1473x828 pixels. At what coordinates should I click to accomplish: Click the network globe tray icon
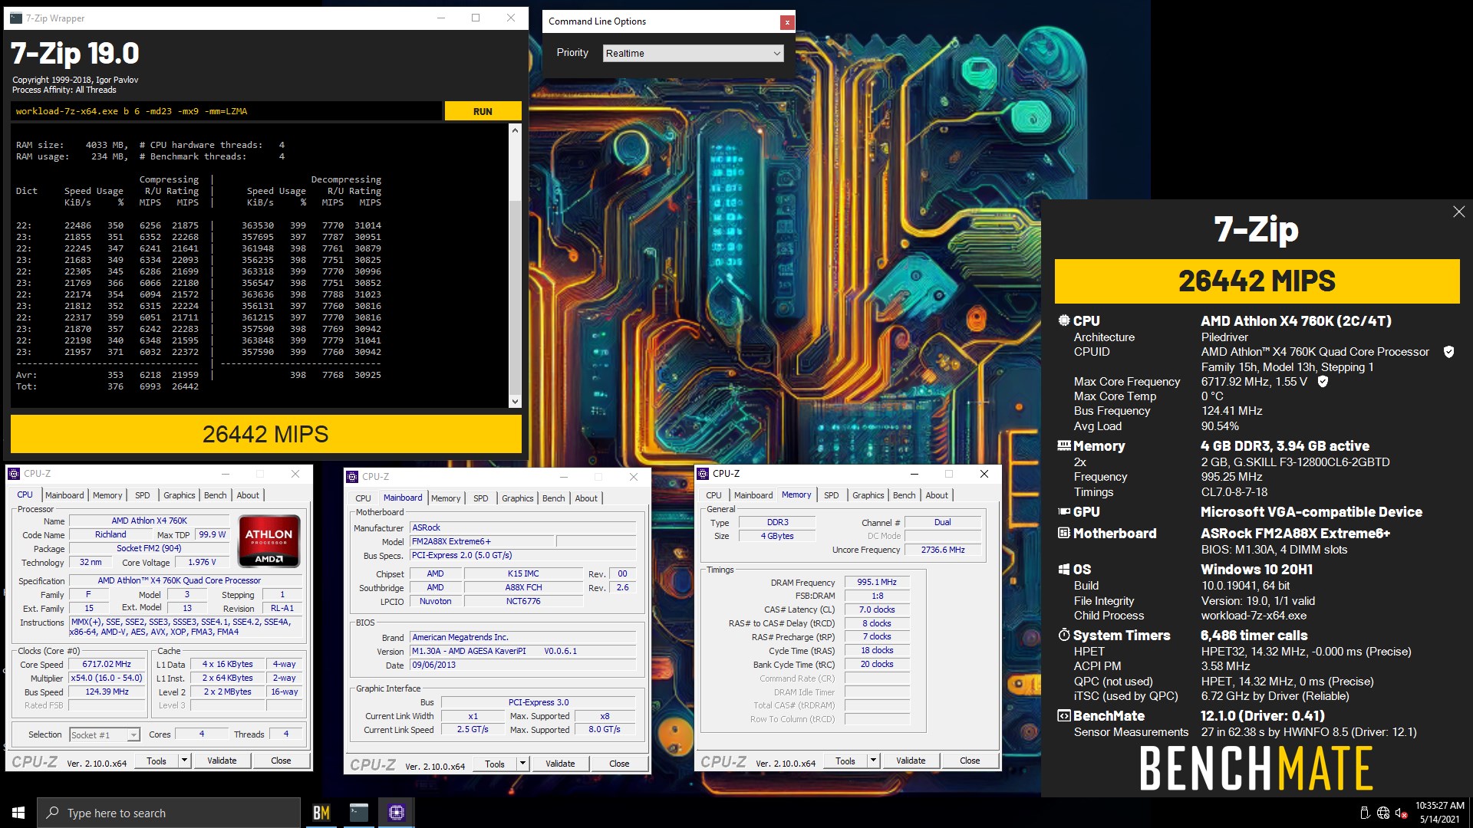click(1382, 813)
